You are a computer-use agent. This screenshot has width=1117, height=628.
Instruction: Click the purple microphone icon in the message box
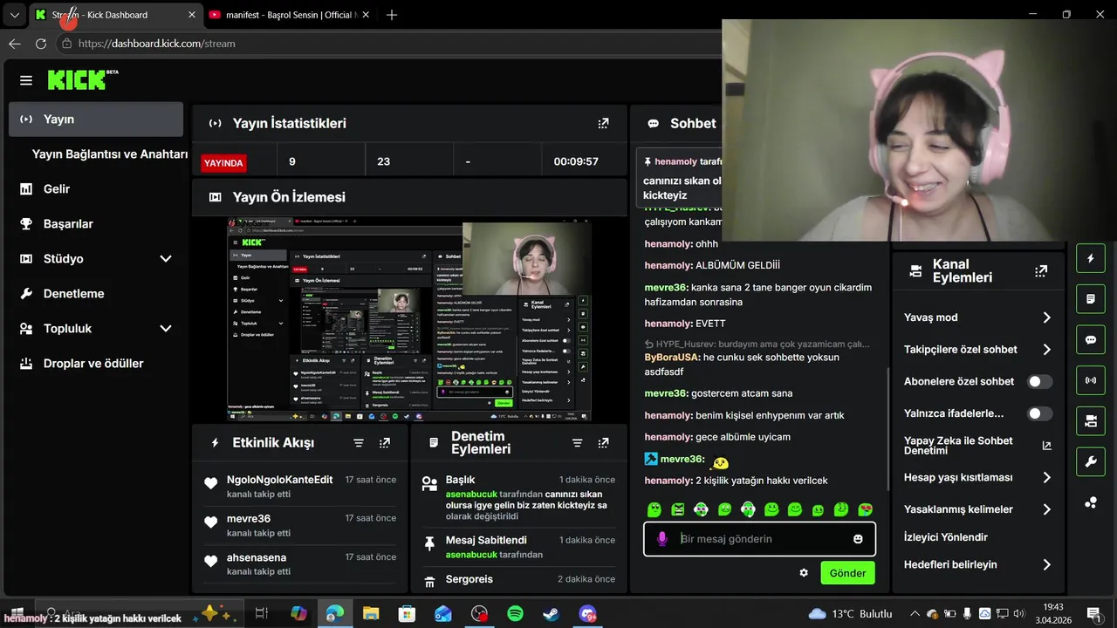(662, 539)
